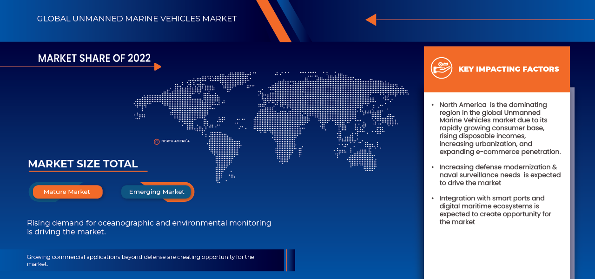The height and width of the screenshot is (279, 595).
Task: Expand the bottom opportunity banner
Action: click(153, 260)
